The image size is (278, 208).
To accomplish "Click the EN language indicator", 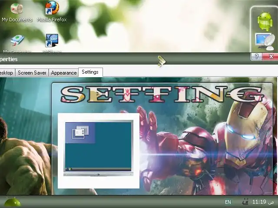I will tap(228, 202).
